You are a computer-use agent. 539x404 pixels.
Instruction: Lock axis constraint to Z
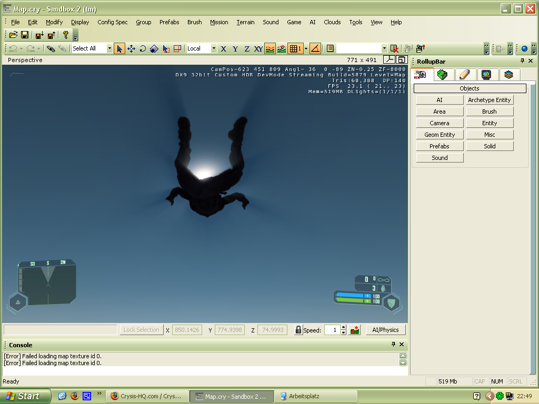coord(247,48)
